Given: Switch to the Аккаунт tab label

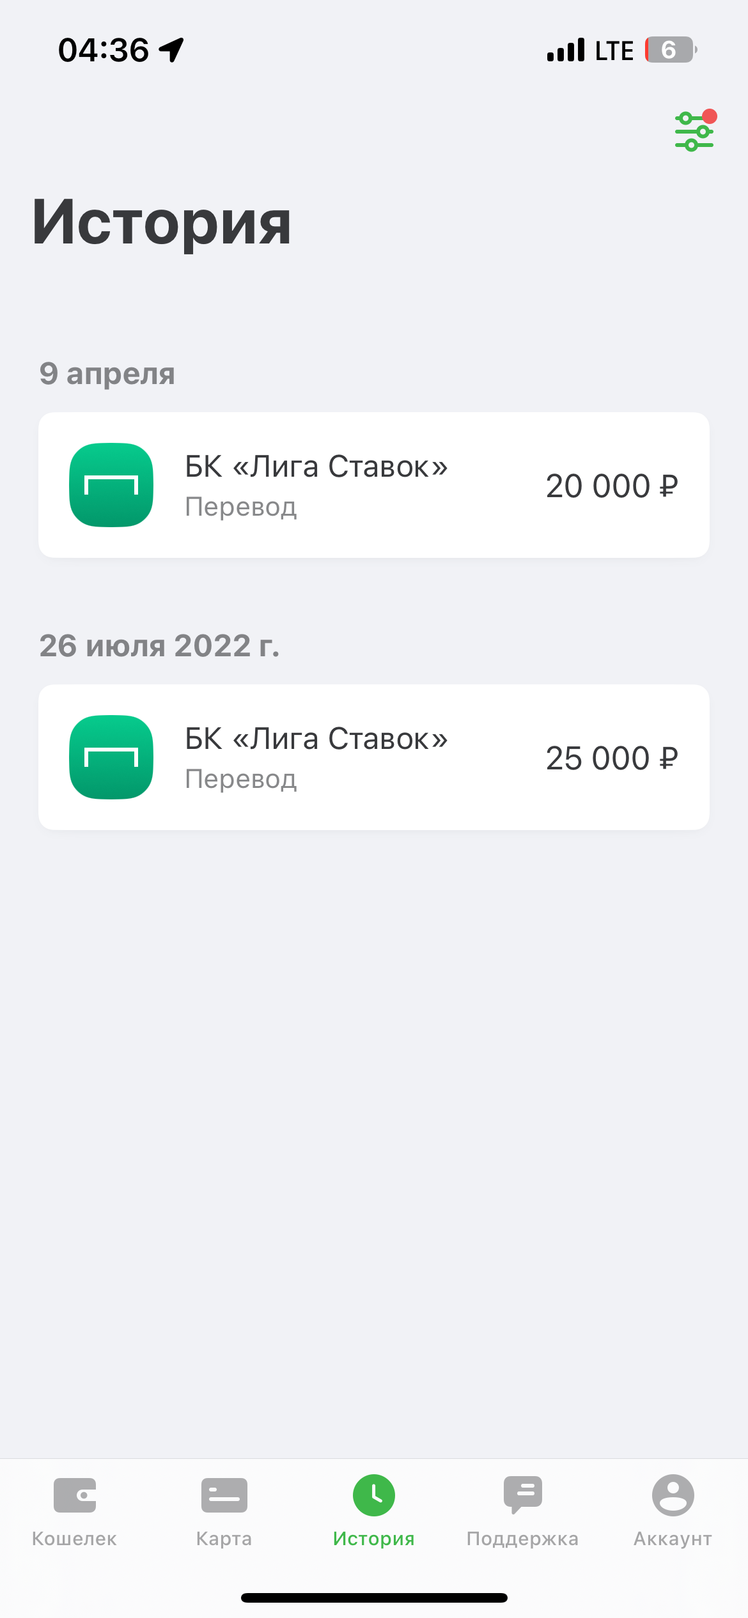Looking at the screenshot, I should pyautogui.click(x=673, y=1539).
